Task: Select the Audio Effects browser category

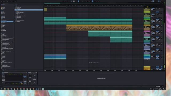Action: click(7, 22)
